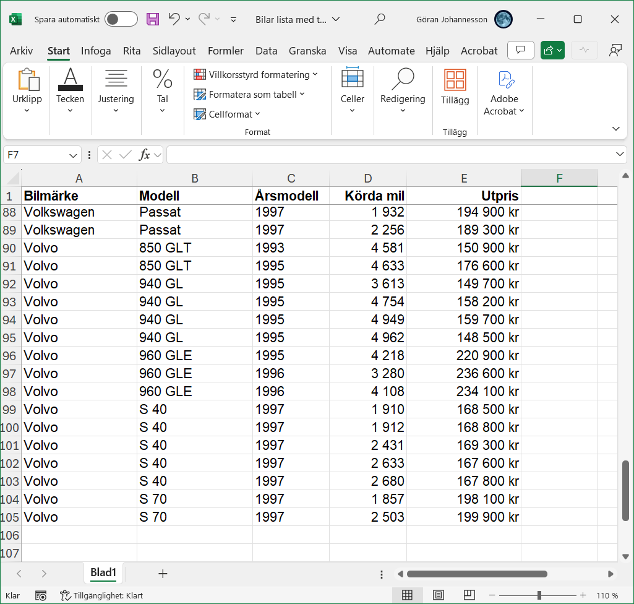Screen dimensions: 634x604
Task: Open the Search magnifier in title bar
Action: pos(380,19)
